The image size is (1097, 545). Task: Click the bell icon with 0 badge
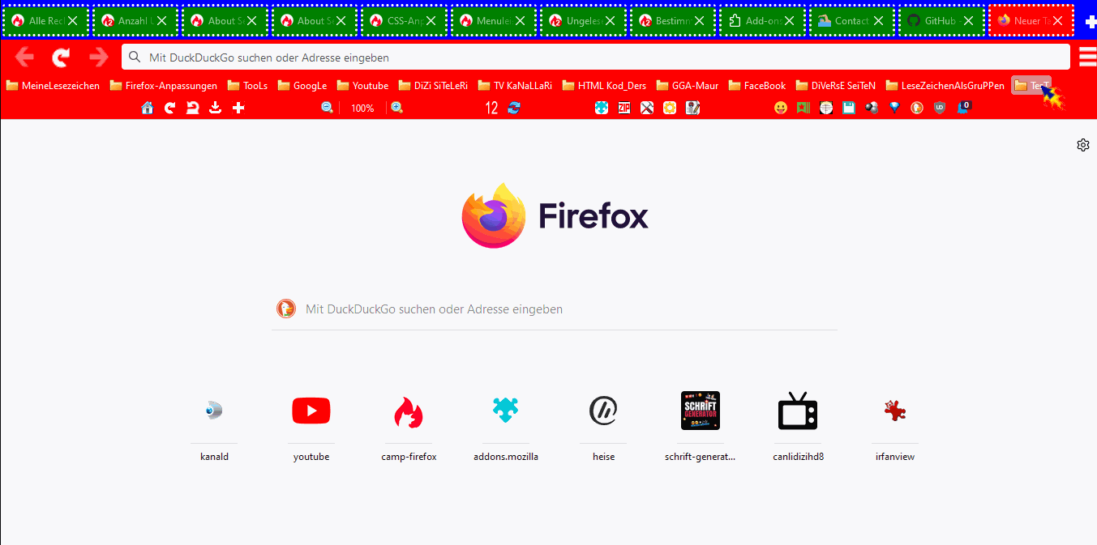[964, 107]
